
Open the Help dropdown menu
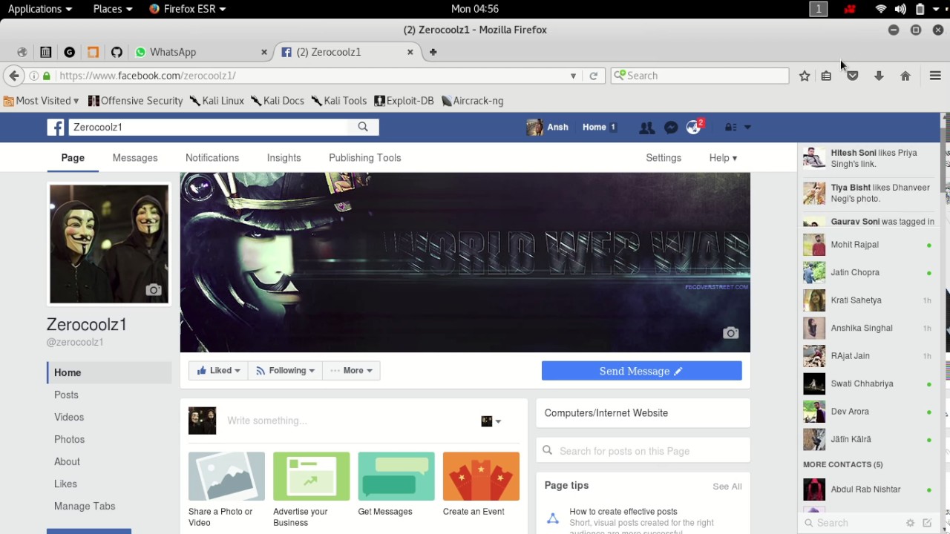(x=723, y=158)
